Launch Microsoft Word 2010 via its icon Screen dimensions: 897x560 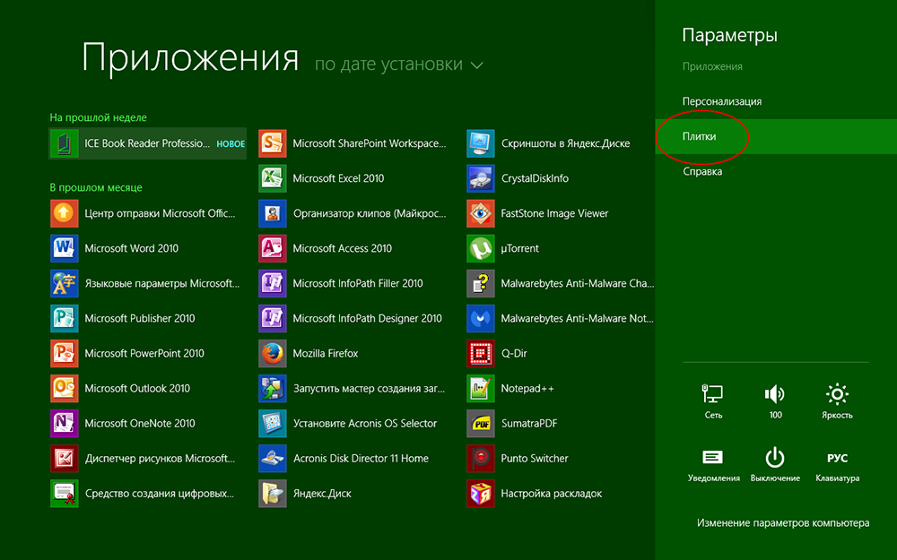point(64,248)
